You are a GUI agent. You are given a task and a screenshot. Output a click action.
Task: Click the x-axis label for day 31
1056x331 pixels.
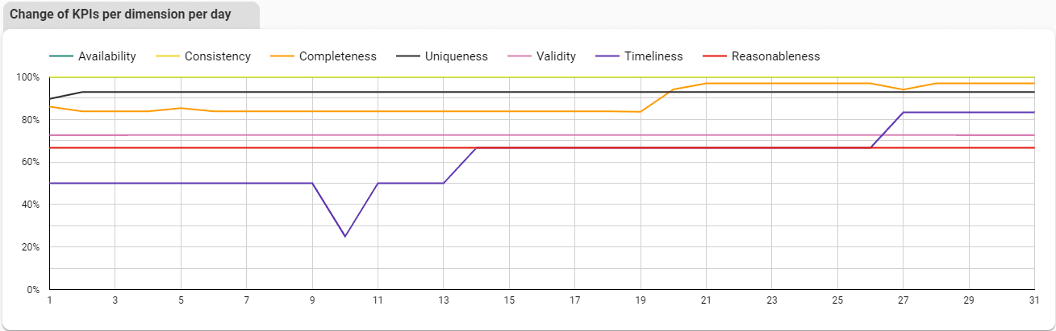pyautogui.click(x=1035, y=300)
